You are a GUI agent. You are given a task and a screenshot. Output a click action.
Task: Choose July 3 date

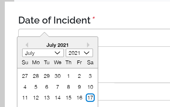(90, 76)
